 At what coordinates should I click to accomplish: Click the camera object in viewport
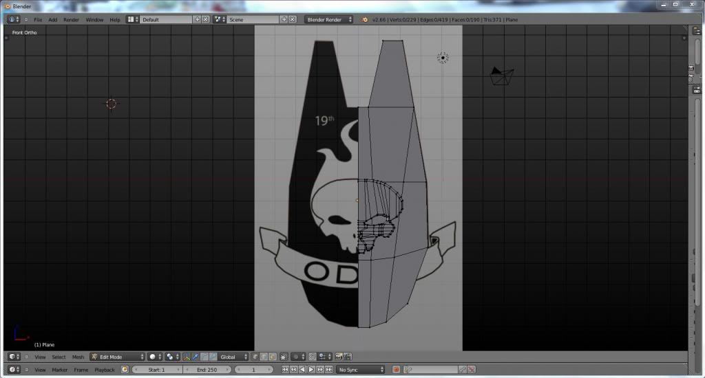pyautogui.click(x=501, y=76)
